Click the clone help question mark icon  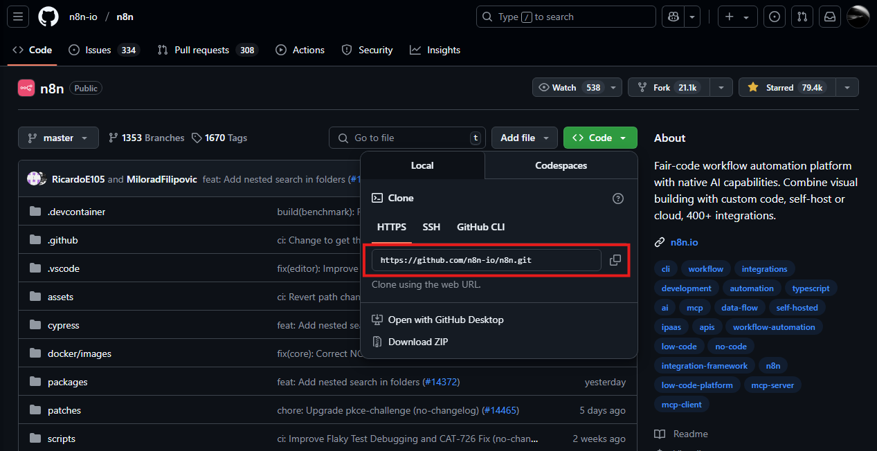[618, 199]
